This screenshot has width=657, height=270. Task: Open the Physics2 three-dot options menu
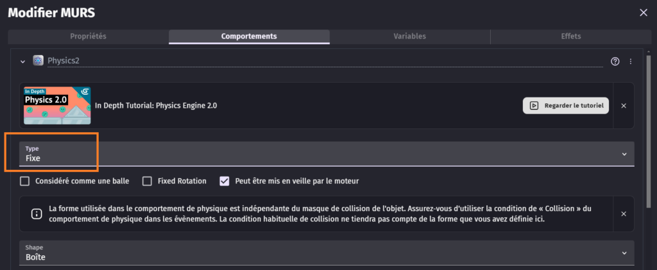631,62
